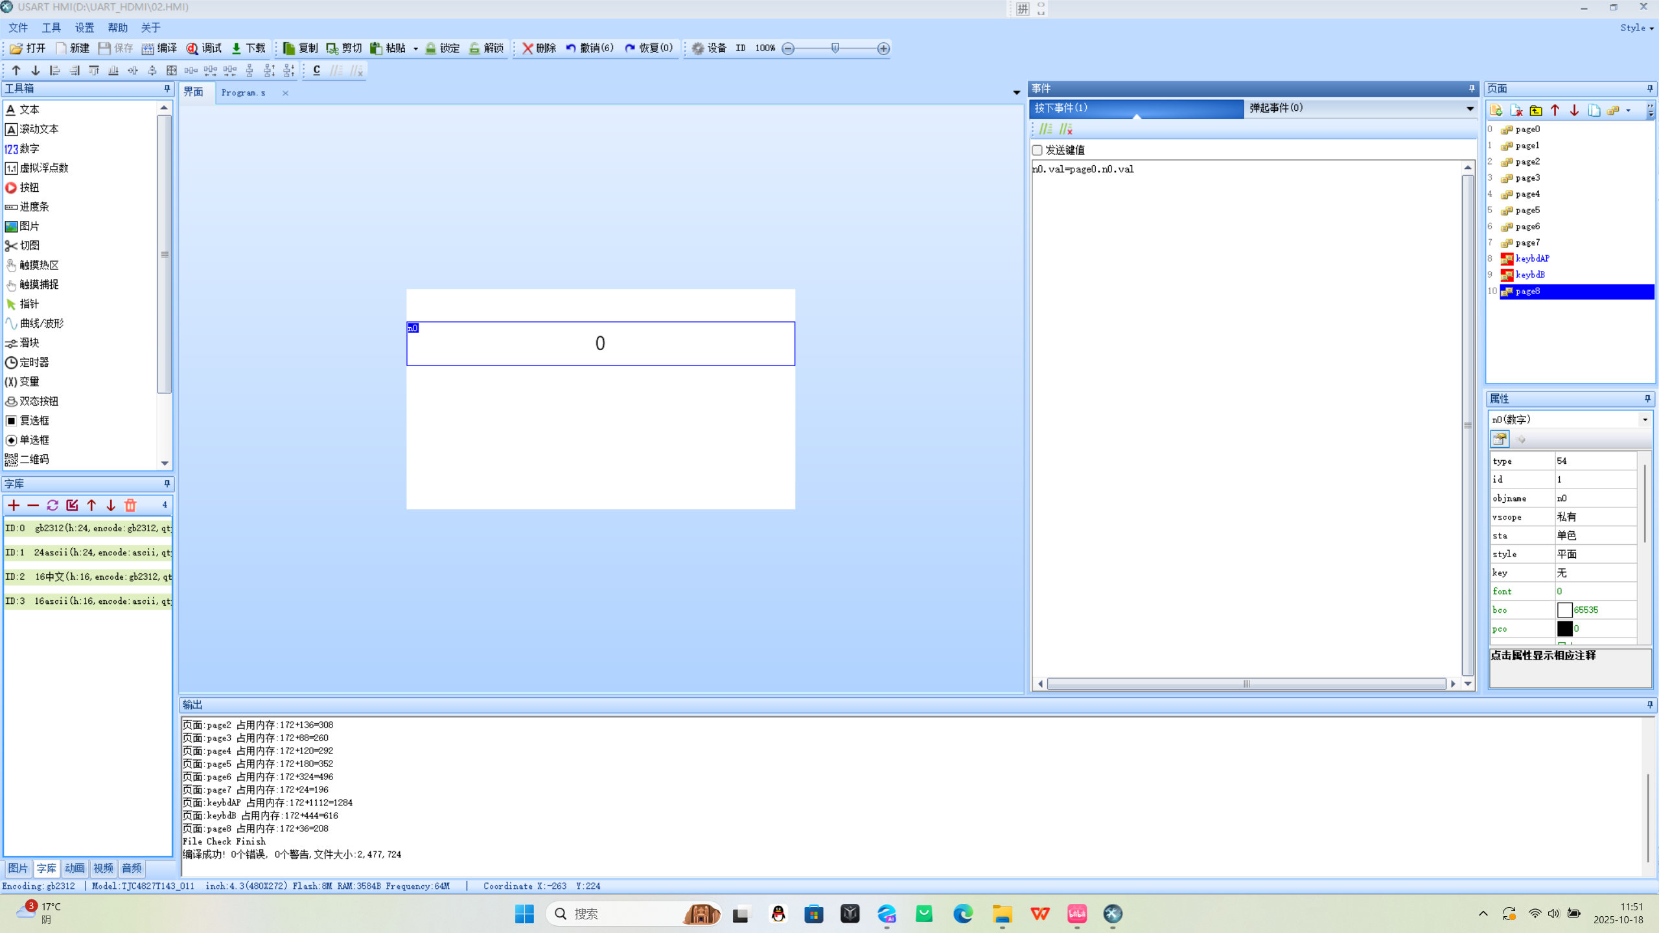This screenshot has height=933, width=1659.
Task: Click the add new page icon
Action: [x=1496, y=110]
